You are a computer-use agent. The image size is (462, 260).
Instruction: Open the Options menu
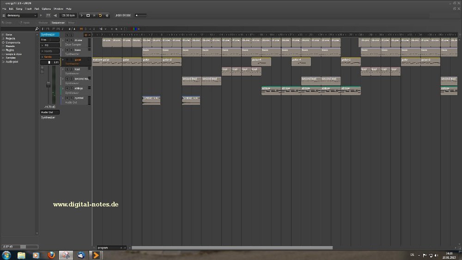pos(46,9)
